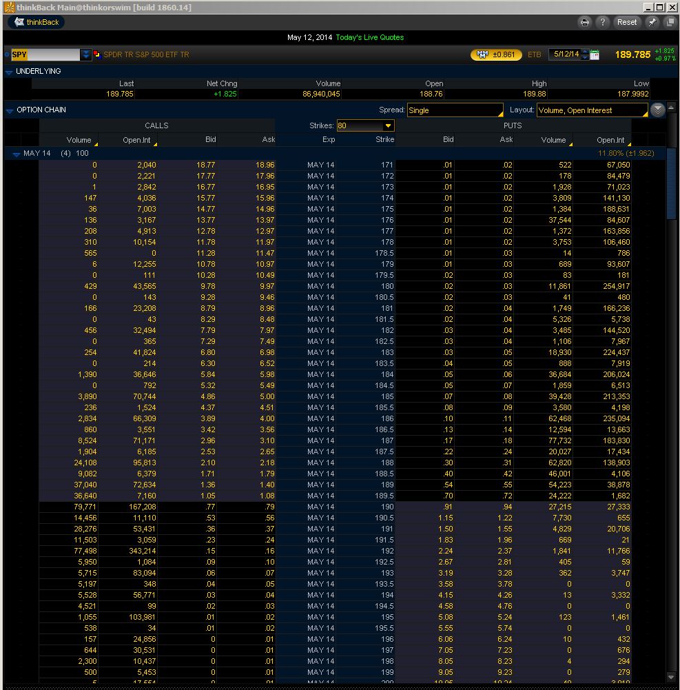Click the call open interest 343,214

142,551
